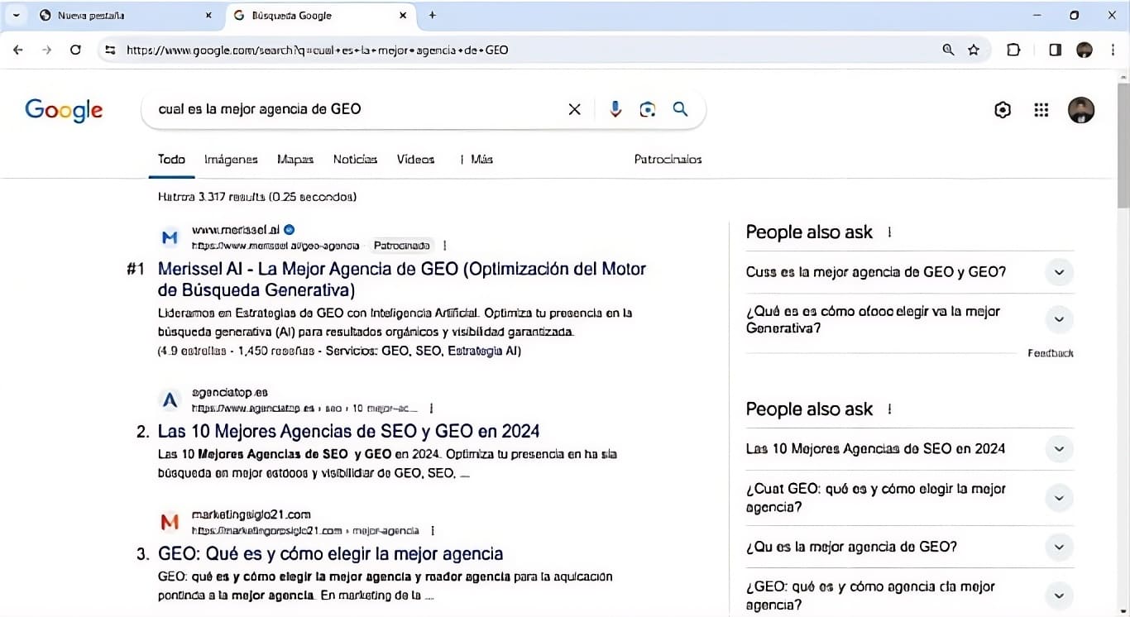Click the page vertical scrollbar thumb

[1123, 146]
